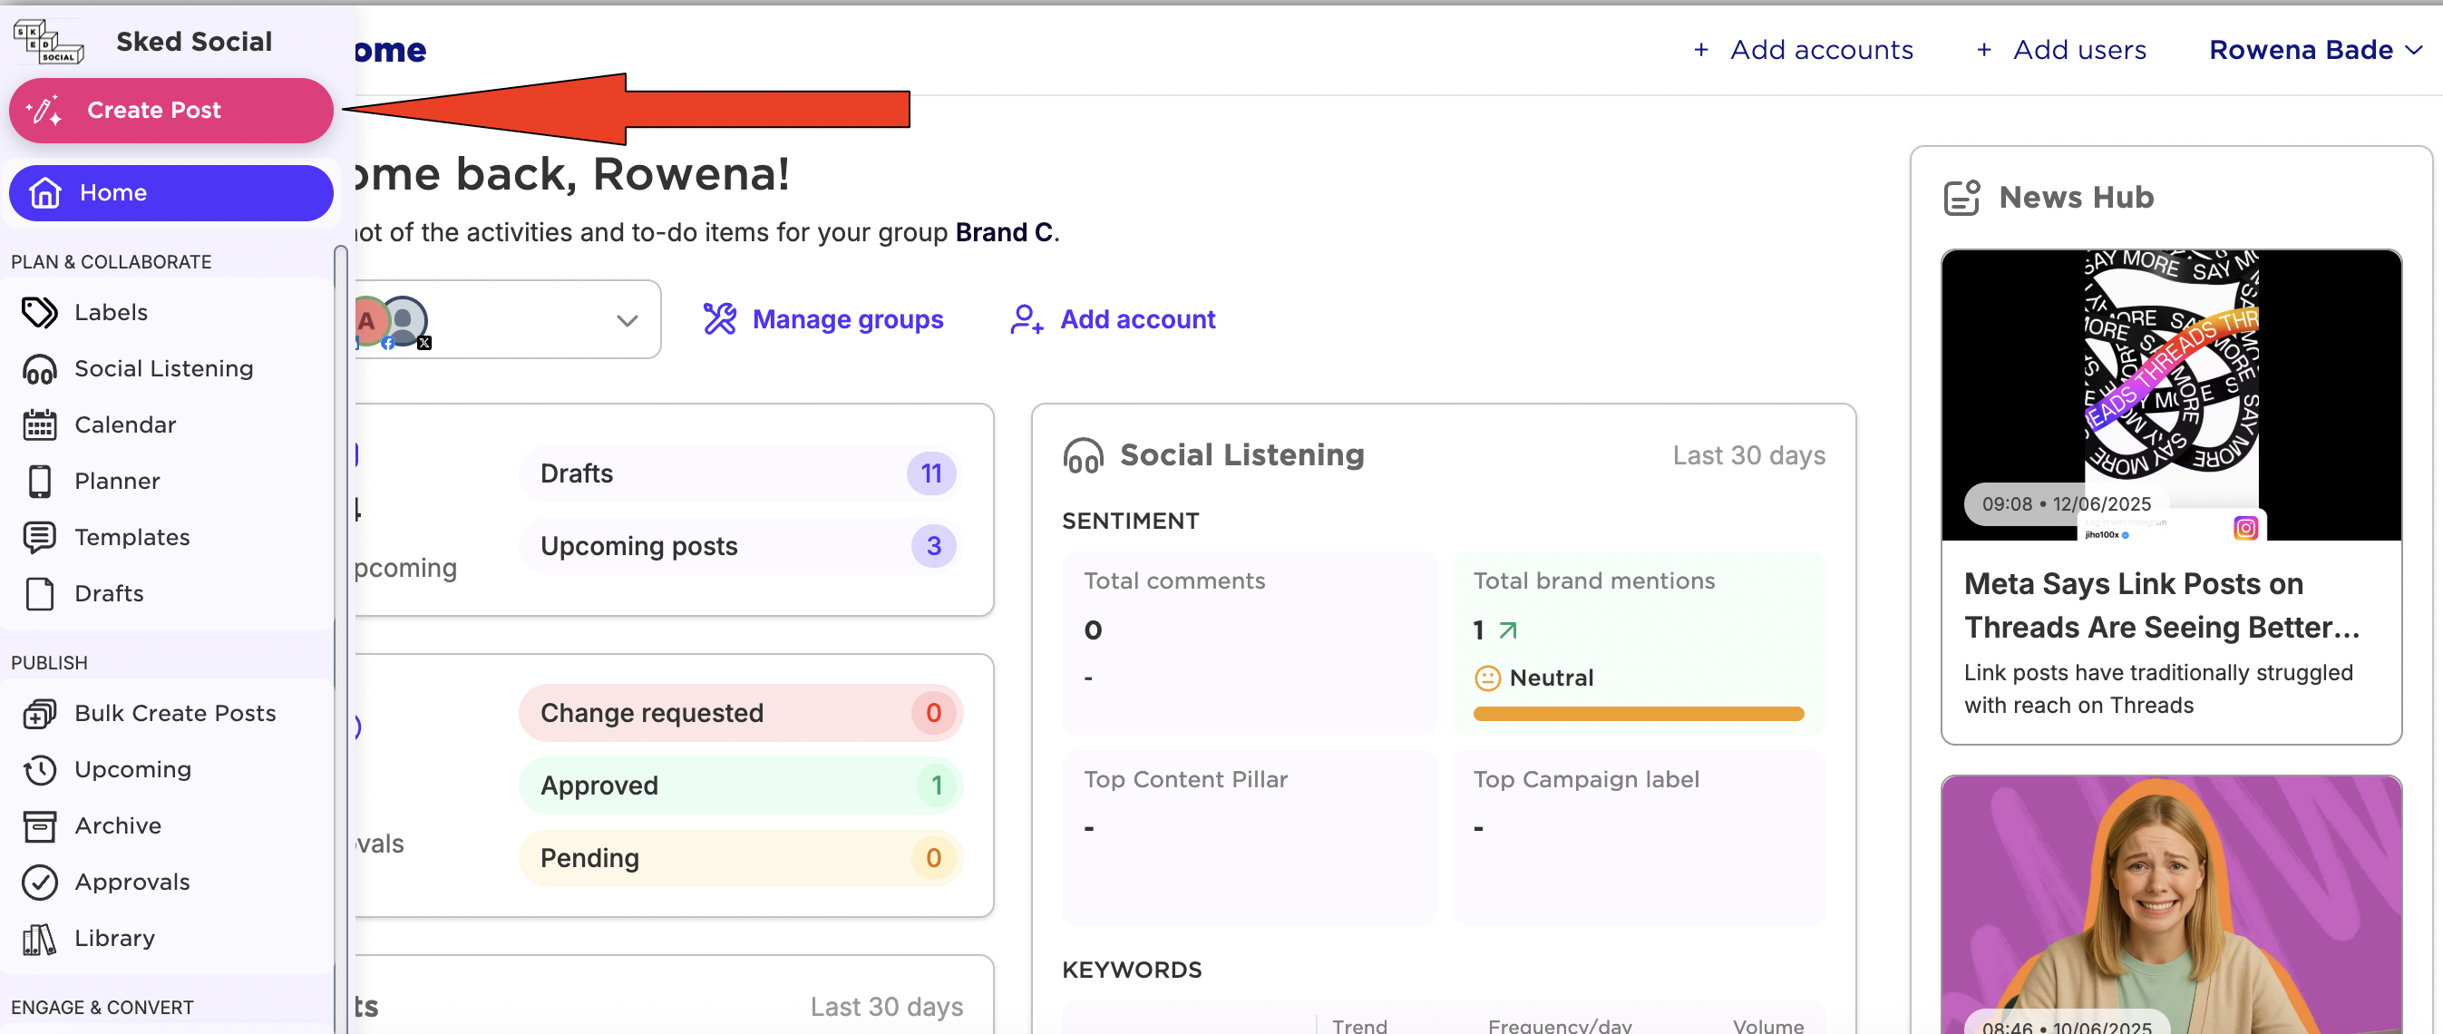Open the group selector dropdown chevron
Screen dimensions: 2443x1034
click(x=627, y=321)
